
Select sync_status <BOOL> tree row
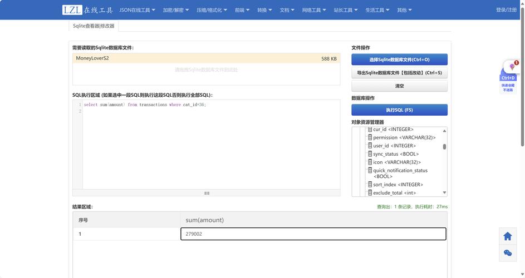coord(396,154)
